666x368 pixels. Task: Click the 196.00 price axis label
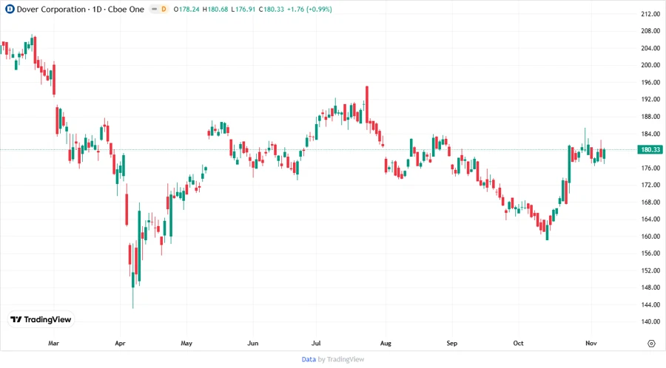tap(650, 82)
